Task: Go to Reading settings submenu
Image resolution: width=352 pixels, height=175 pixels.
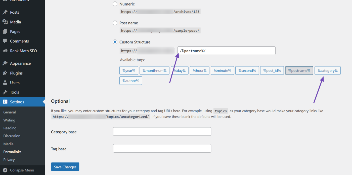Action: (x=10, y=128)
